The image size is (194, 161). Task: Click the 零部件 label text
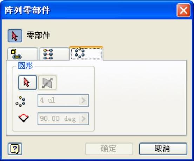pyautogui.click(x=38, y=36)
